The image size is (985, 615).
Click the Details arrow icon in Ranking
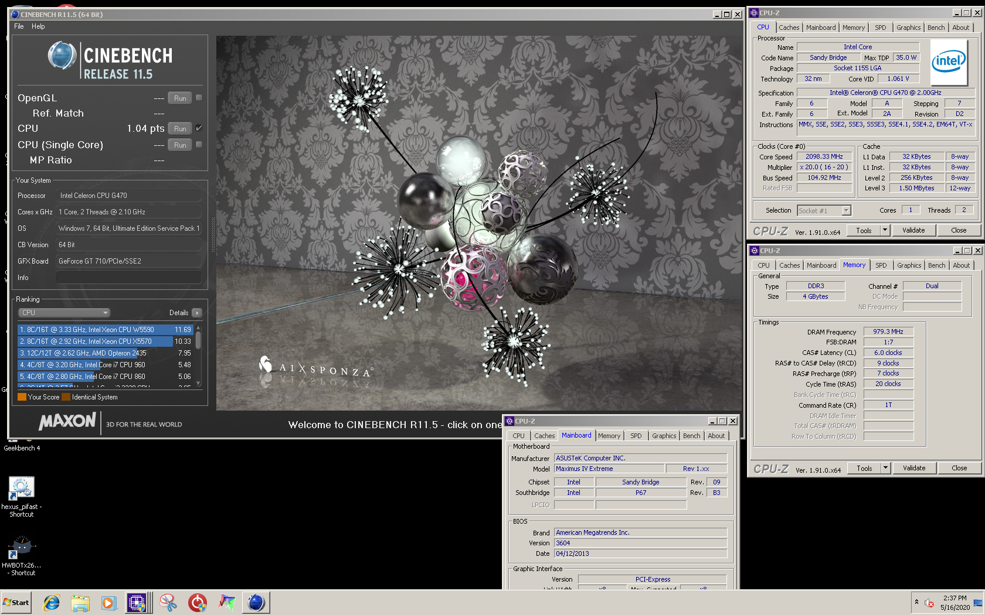(197, 313)
